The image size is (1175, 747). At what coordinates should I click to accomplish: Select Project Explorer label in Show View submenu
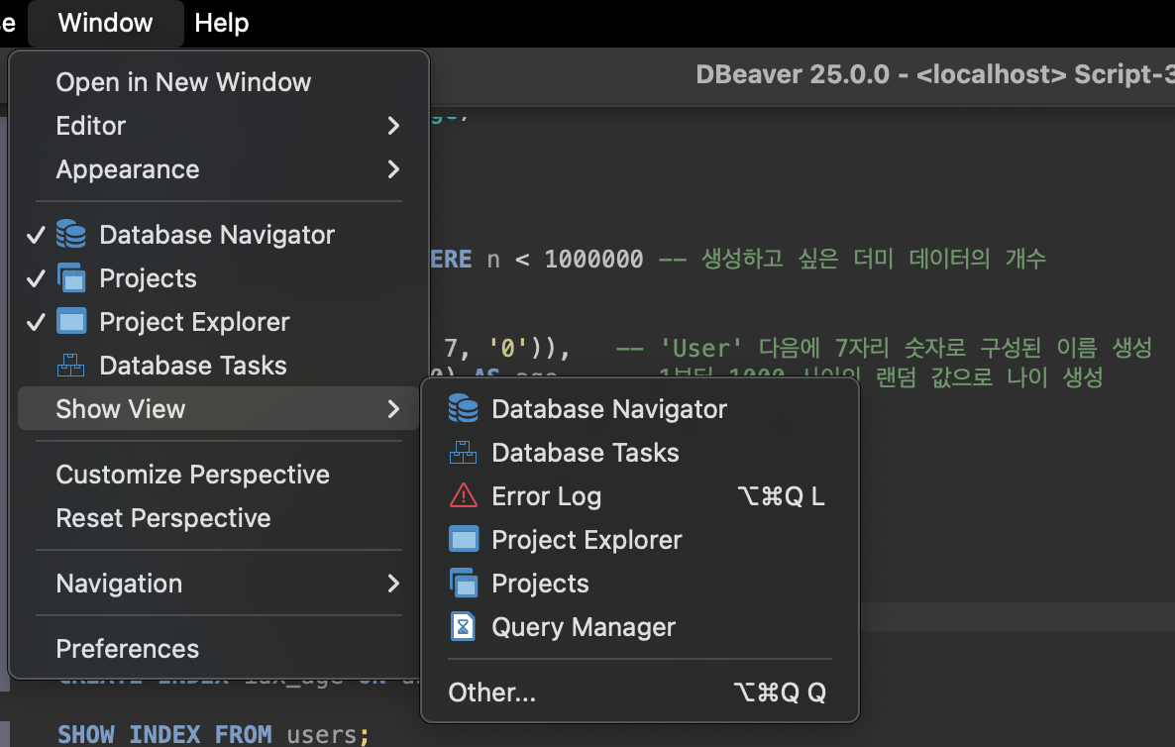tap(587, 540)
